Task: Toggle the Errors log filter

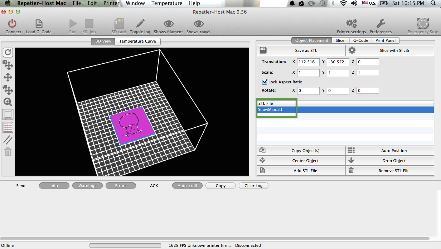Action: 121,186
